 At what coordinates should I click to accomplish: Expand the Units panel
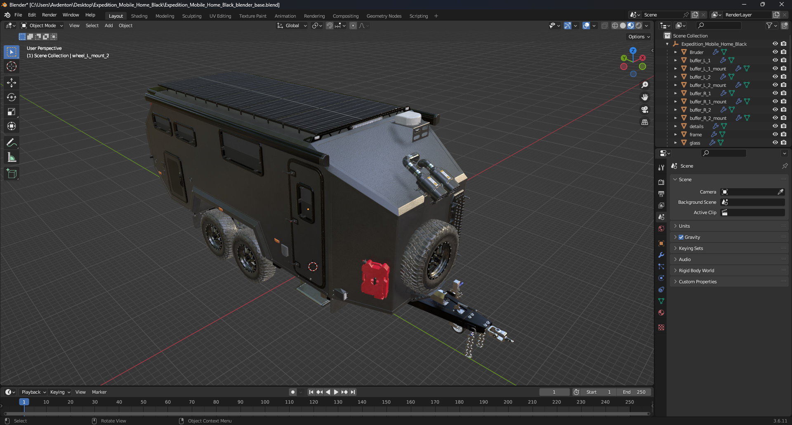coord(729,226)
